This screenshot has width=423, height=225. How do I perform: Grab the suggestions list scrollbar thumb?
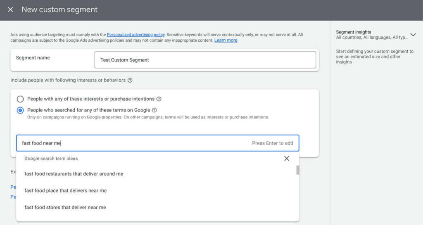pos(298,170)
